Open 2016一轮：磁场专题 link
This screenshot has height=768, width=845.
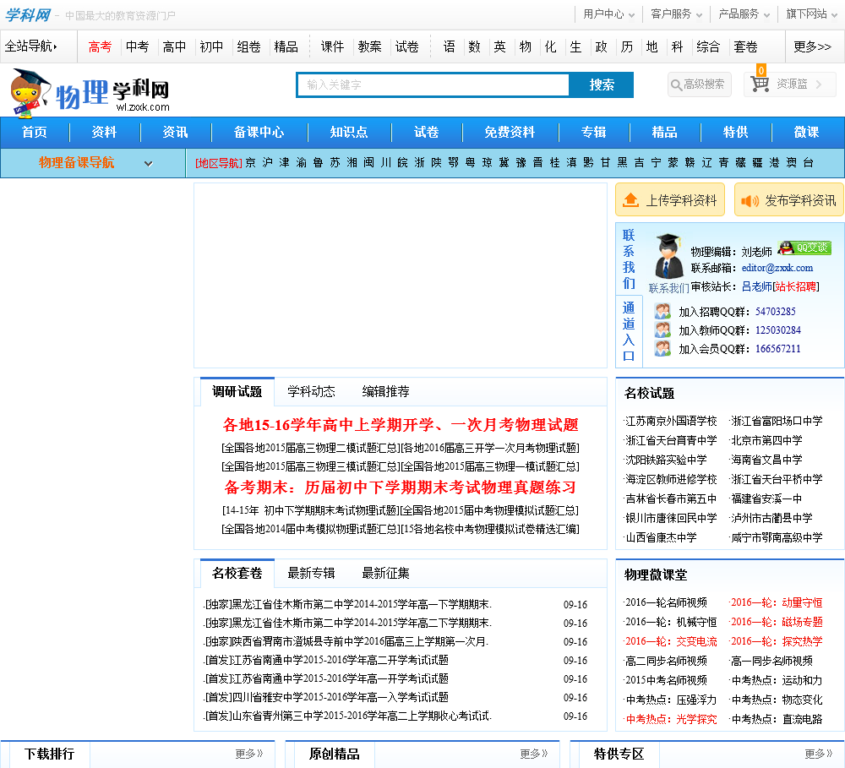(x=776, y=622)
